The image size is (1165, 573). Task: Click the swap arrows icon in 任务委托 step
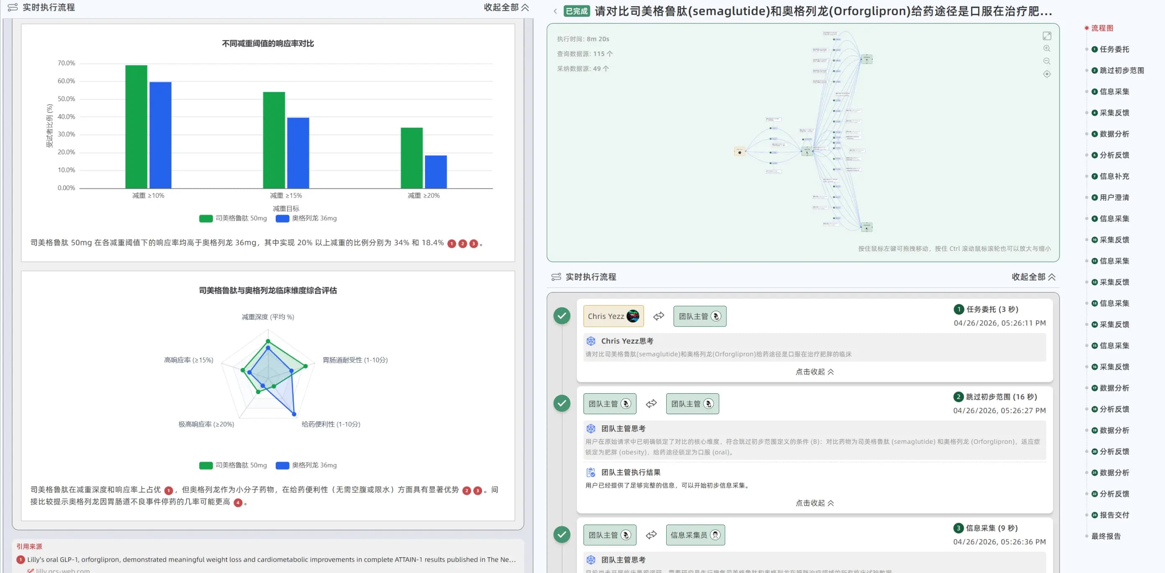[x=659, y=316]
